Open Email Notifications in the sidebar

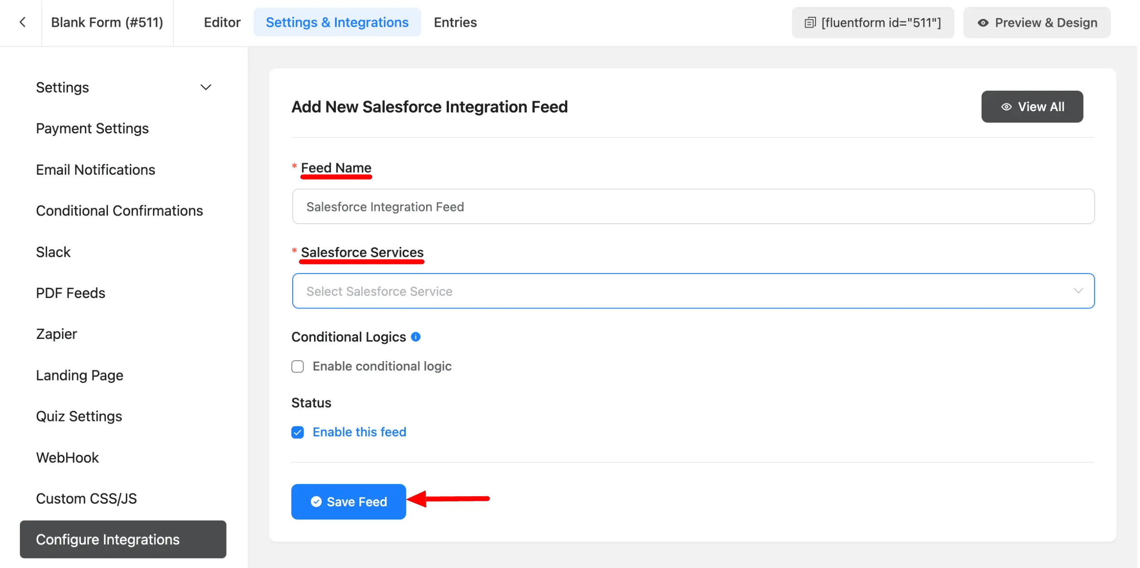click(x=96, y=170)
